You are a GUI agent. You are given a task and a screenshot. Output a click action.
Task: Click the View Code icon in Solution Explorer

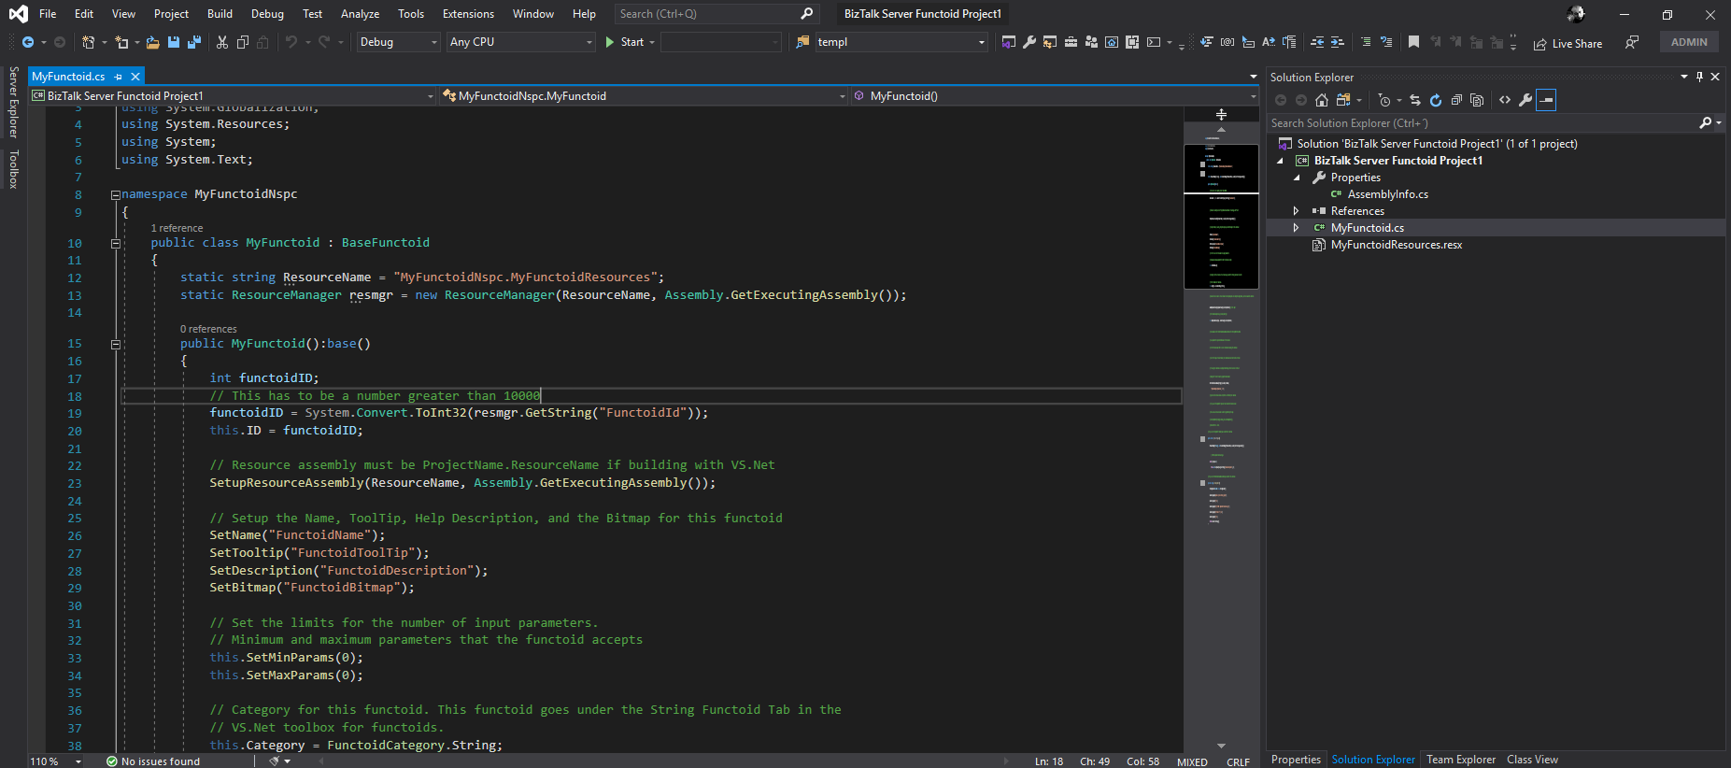[x=1505, y=100]
